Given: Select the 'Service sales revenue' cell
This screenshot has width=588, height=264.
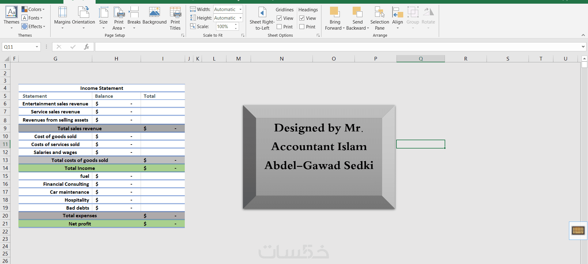Looking at the screenshot, I should pyautogui.click(x=55, y=112).
